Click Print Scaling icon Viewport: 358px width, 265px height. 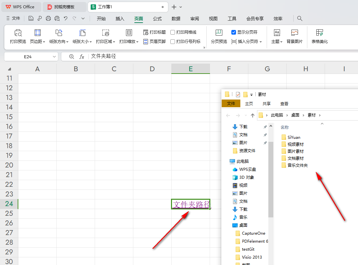129,33
